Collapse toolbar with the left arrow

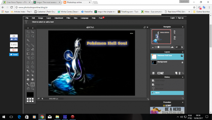pyautogui.click(x=28, y=28)
